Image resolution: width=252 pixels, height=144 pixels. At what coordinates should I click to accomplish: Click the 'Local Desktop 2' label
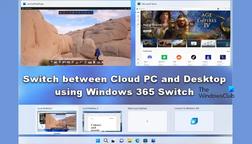90,108
